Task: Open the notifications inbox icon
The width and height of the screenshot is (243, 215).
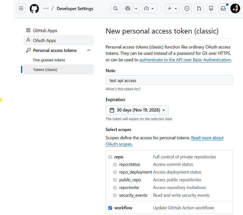Action: click(x=223, y=8)
